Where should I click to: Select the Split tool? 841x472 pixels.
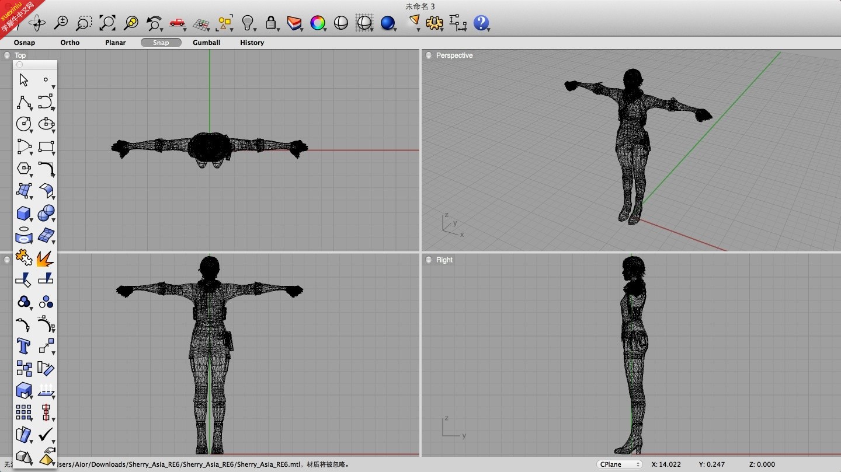point(46,280)
